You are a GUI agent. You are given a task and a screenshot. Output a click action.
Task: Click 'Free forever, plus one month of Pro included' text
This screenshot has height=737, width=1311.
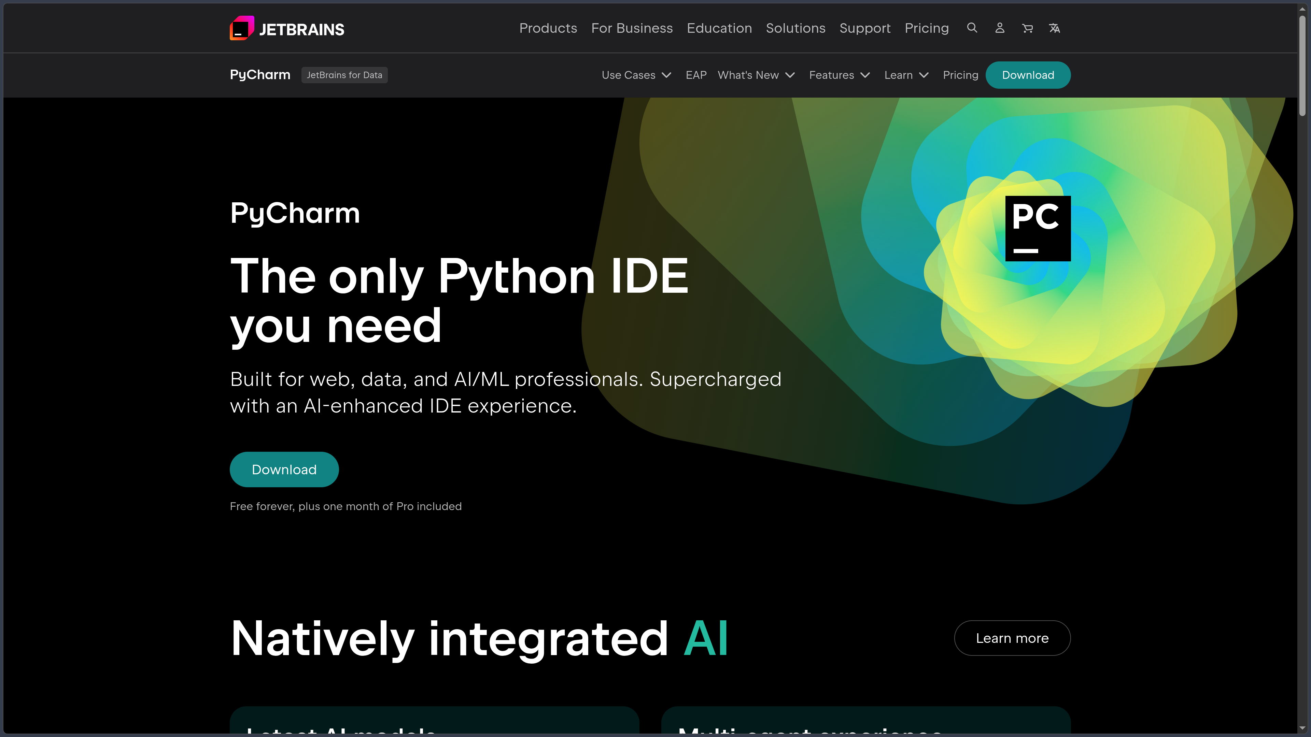(x=346, y=507)
